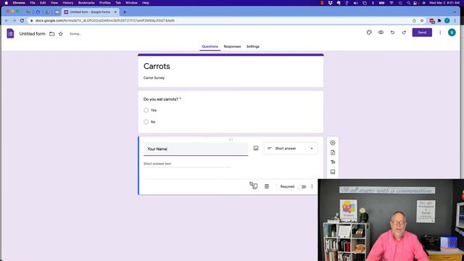The image size is (464, 261).
Task: Undo the last change
Action: (x=392, y=33)
